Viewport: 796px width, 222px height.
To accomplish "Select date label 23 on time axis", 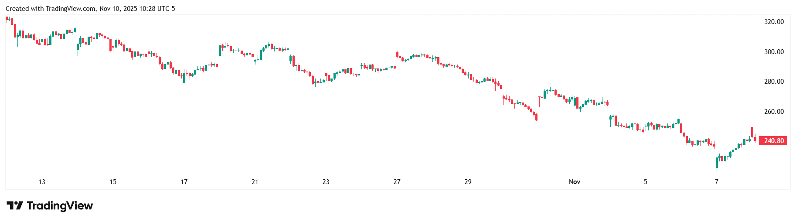I will (x=326, y=182).
